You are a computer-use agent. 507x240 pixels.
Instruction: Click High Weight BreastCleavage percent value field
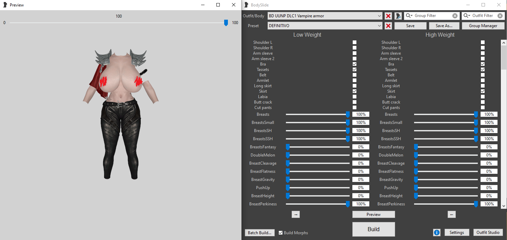(489, 163)
